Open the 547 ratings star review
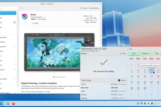The width and height of the screenshot is (161, 107). (x=38, y=19)
